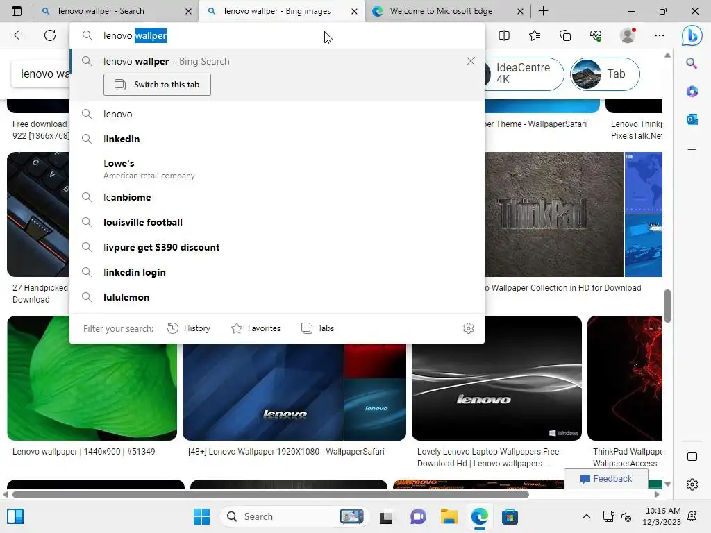Click the taskbar Search box
Image resolution: width=711 pixels, height=533 pixels.
click(294, 516)
